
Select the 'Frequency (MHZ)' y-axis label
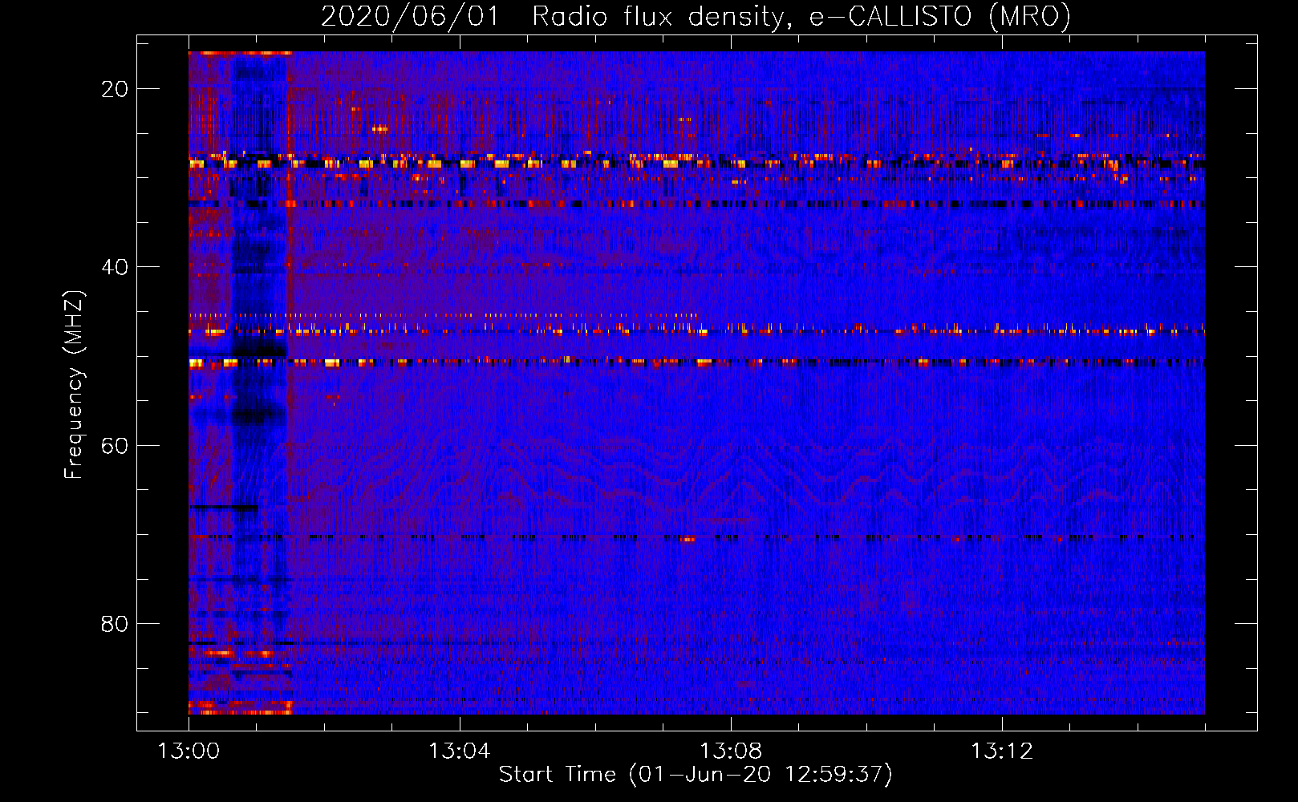tap(74, 385)
